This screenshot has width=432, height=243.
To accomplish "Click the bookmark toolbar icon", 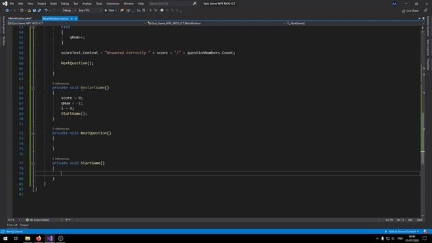I will pos(162,11).
